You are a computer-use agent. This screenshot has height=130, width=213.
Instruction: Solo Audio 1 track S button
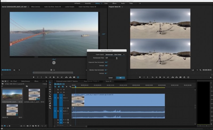(x=66, y=108)
